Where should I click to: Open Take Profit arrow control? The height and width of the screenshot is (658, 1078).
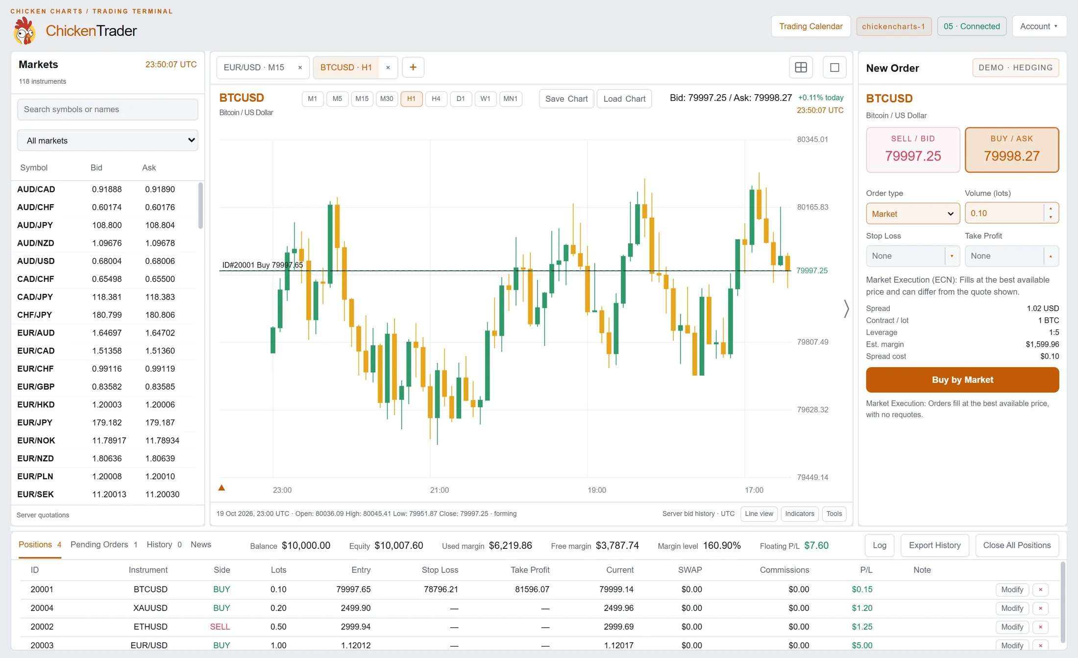1051,256
